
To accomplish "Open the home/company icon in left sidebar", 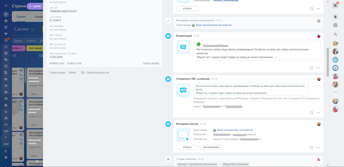I will click(6, 21).
